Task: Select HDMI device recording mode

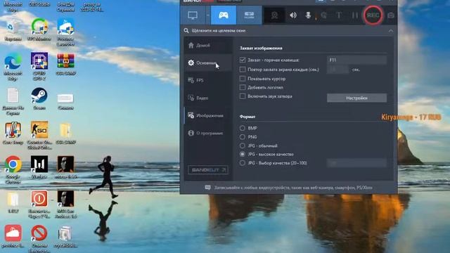Action: 249,15
